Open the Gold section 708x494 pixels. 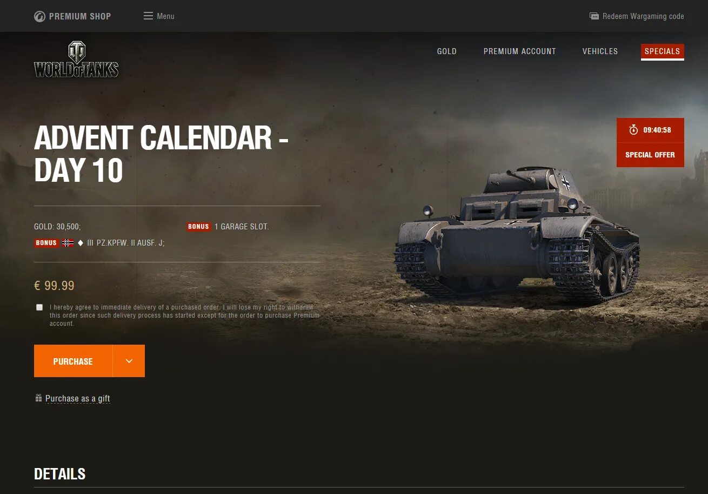click(x=447, y=51)
